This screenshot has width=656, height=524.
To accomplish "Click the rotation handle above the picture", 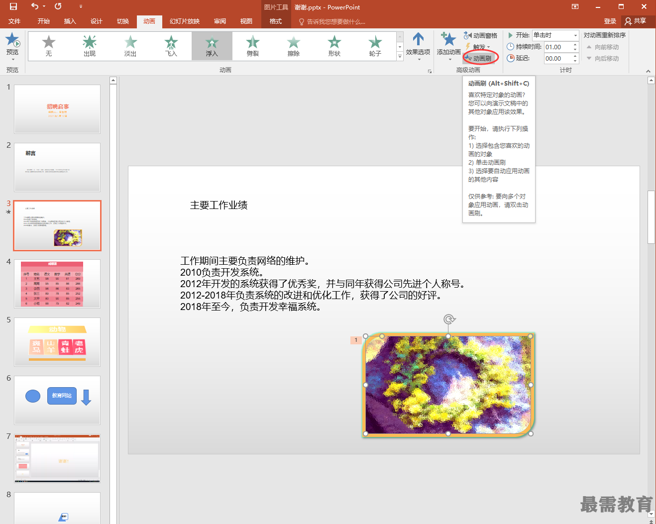I will pos(449,319).
